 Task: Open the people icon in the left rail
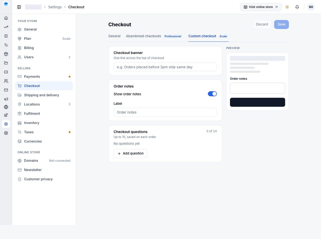point(6,81)
